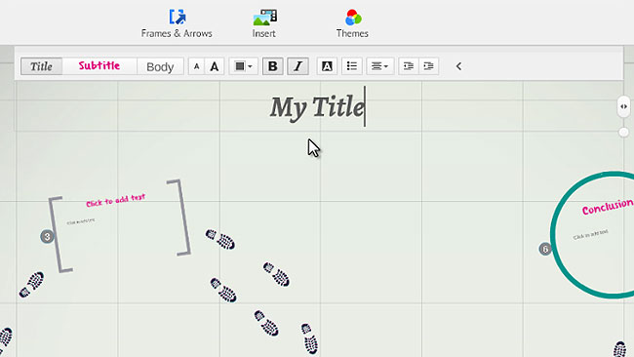Open the text color dropdown
Image resolution: width=634 pixels, height=357 pixels.
point(244,66)
